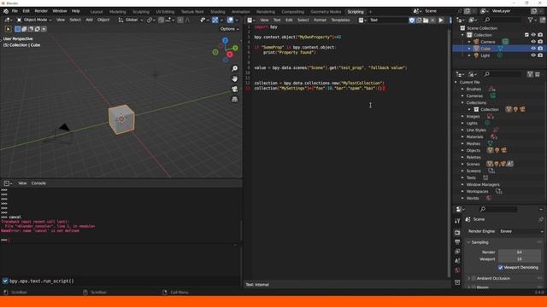The height and width of the screenshot is (307, 547).
Task: Select the Scripting workspace tab
Action: [356, 12]
